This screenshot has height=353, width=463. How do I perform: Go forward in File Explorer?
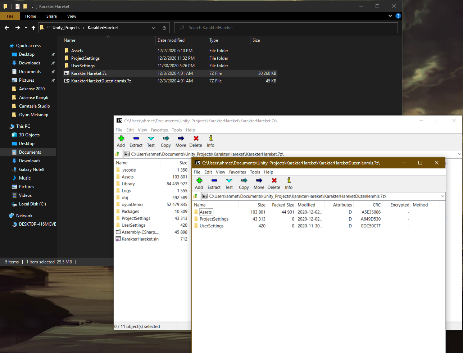17,28
